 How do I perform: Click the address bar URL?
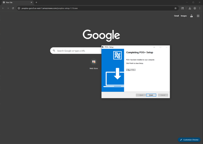pyautogui.click(x=50, y=8)
